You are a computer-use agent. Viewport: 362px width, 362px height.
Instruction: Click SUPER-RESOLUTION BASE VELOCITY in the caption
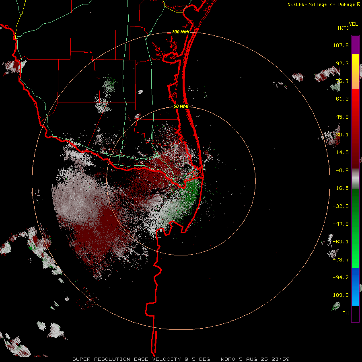pos(127,359)
